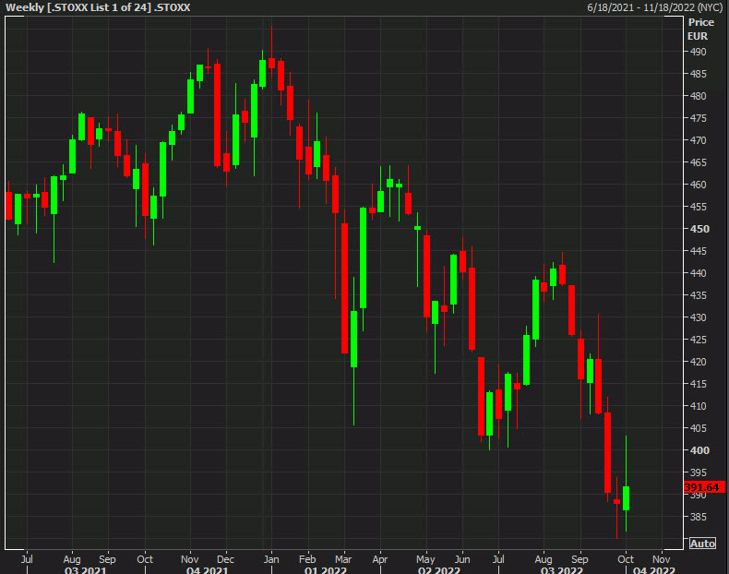Click the bold 400 price axis value
Viewport: 729px width, 574px height.
click(699, 450)
